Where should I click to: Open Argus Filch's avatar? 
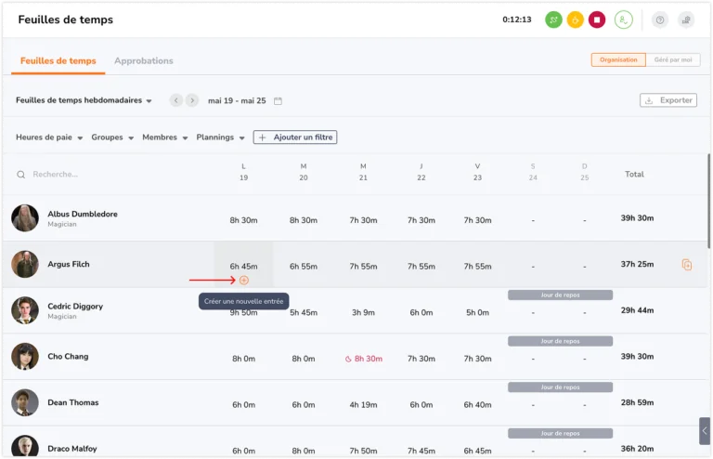coord(25,264)
